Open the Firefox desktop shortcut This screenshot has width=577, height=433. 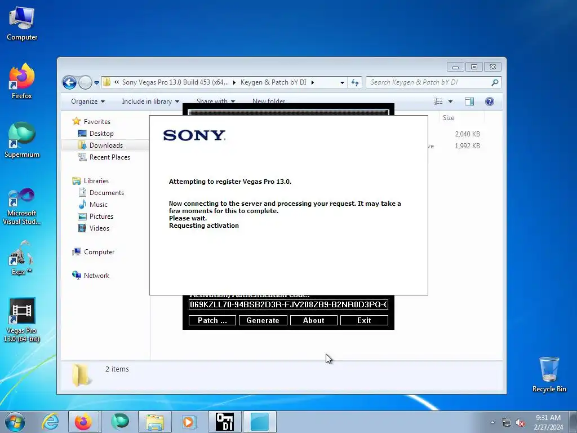tap(22, 81)
